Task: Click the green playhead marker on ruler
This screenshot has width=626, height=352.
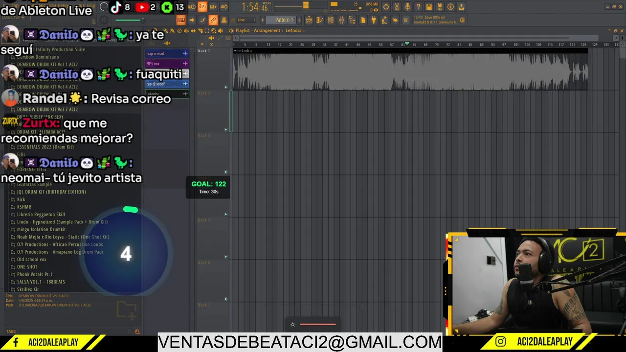Action: pos(407,44)
